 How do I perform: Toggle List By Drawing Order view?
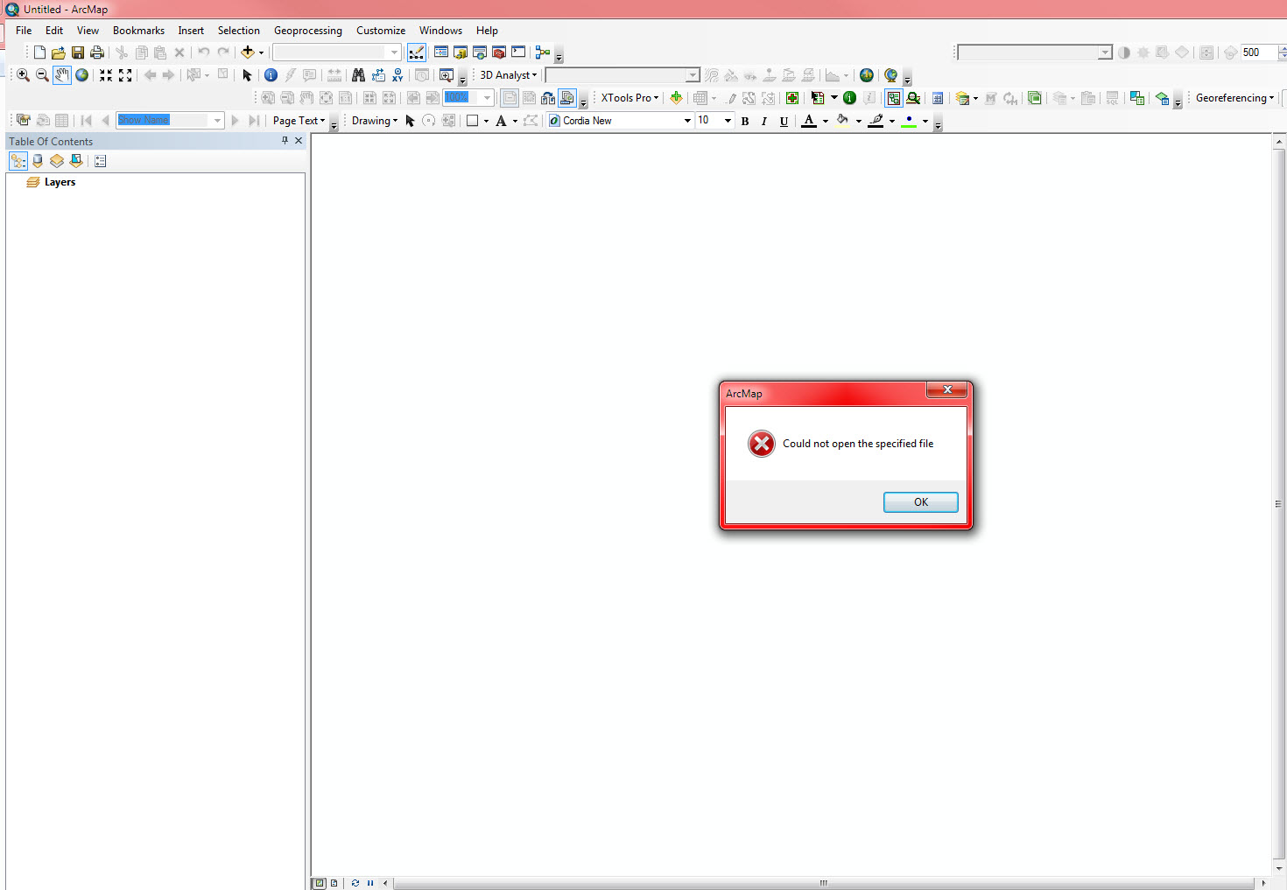tap(18, 161)
